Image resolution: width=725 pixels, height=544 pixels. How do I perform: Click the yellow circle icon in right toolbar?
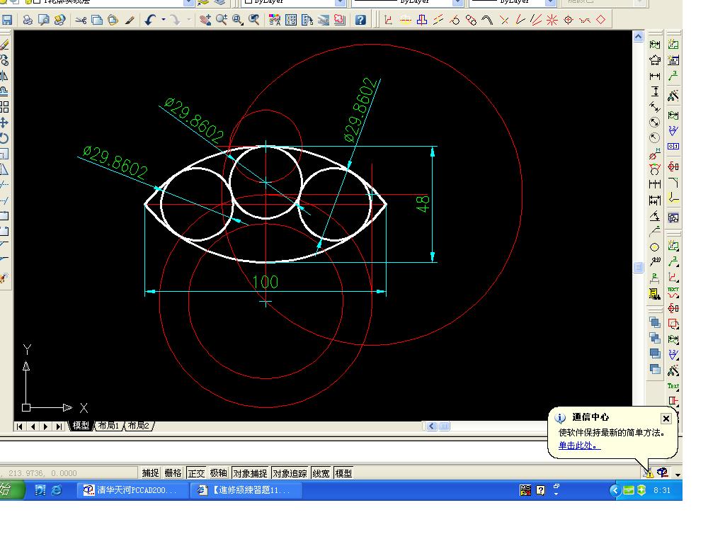(654, 247)
